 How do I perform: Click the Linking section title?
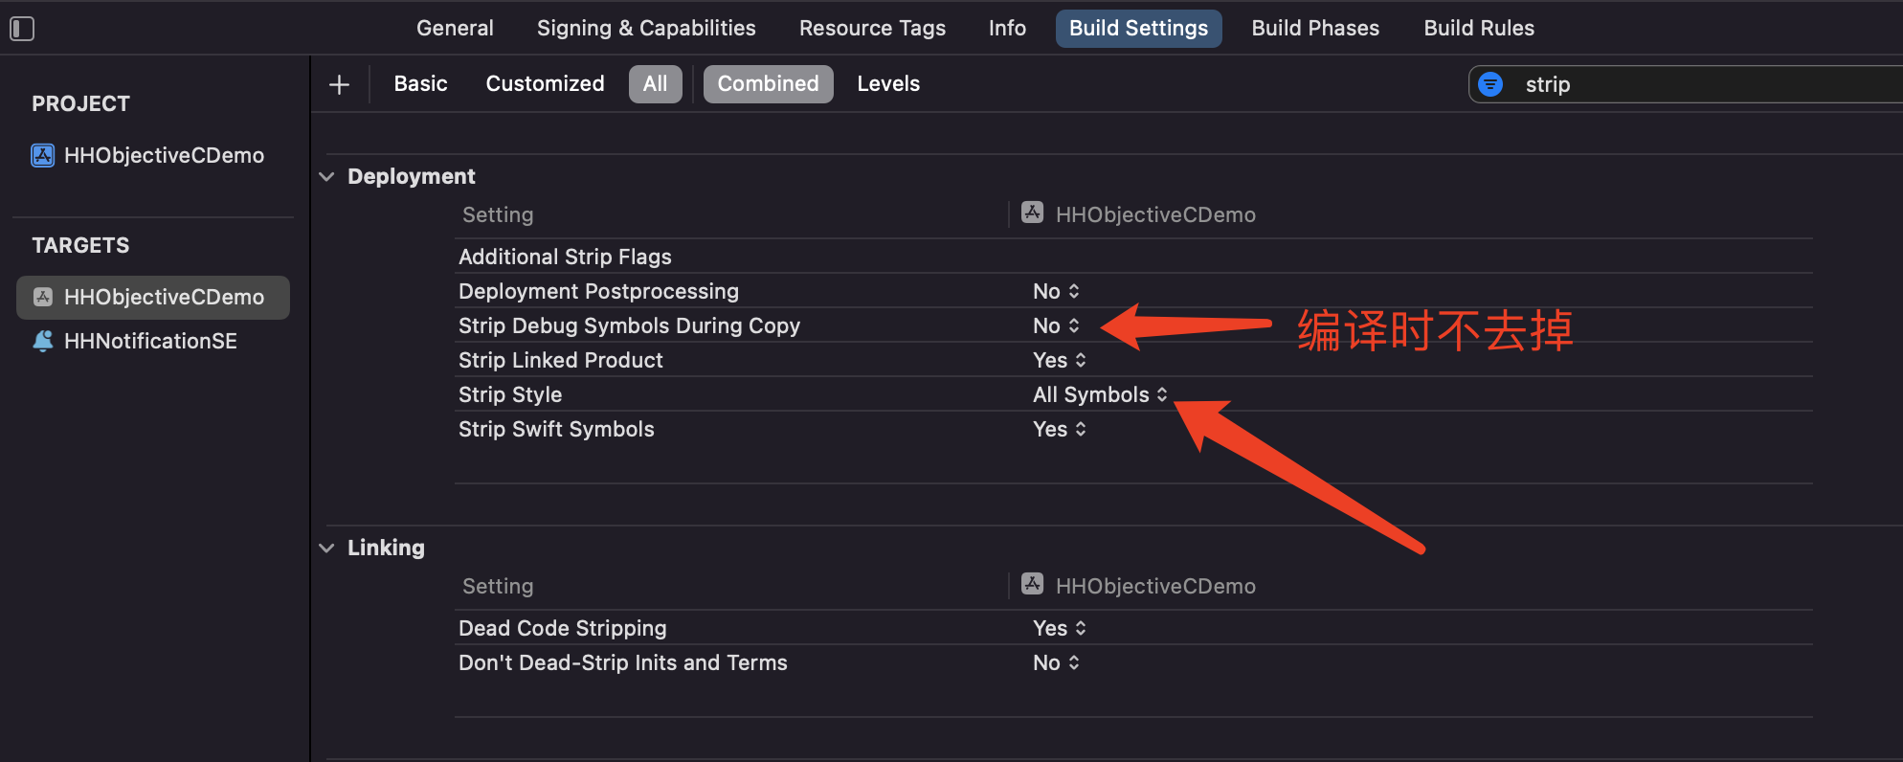click(386, 548)
